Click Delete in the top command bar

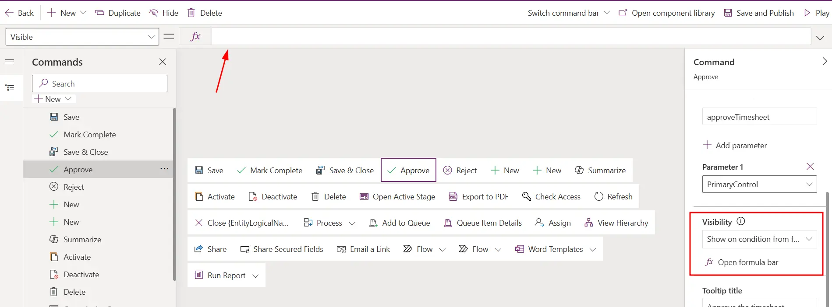pos(205,13)
